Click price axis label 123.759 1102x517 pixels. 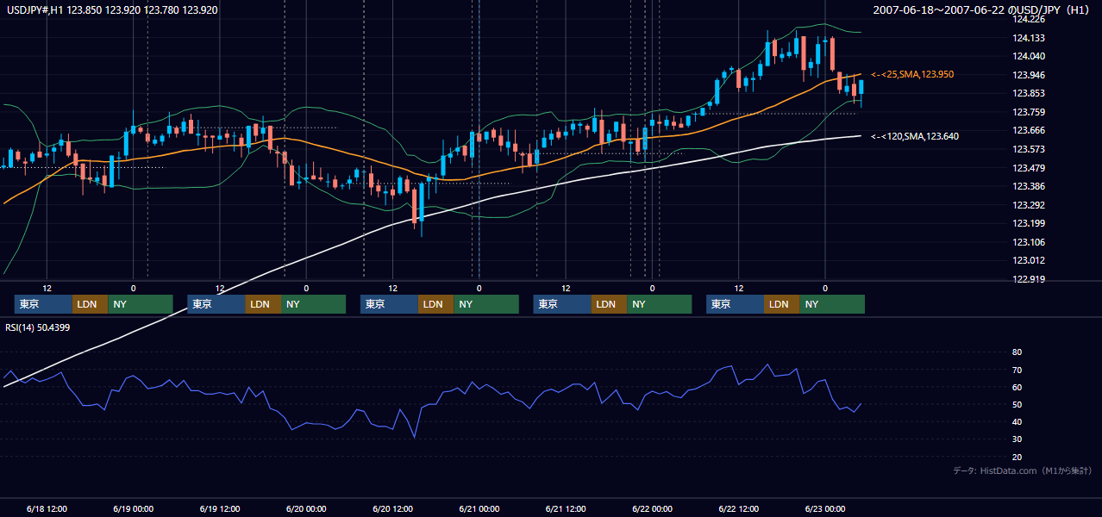tap(1029, 112)
